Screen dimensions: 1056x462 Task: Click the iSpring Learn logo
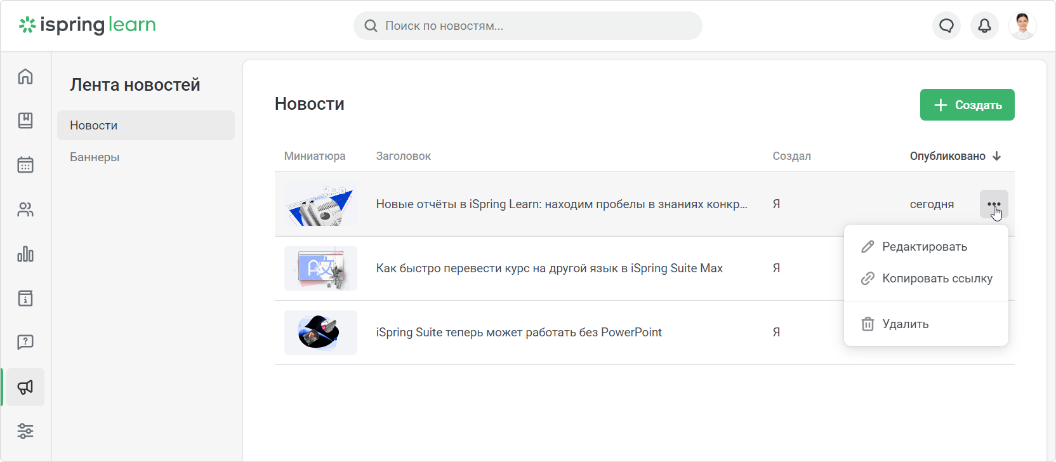(x=87, y=25)
